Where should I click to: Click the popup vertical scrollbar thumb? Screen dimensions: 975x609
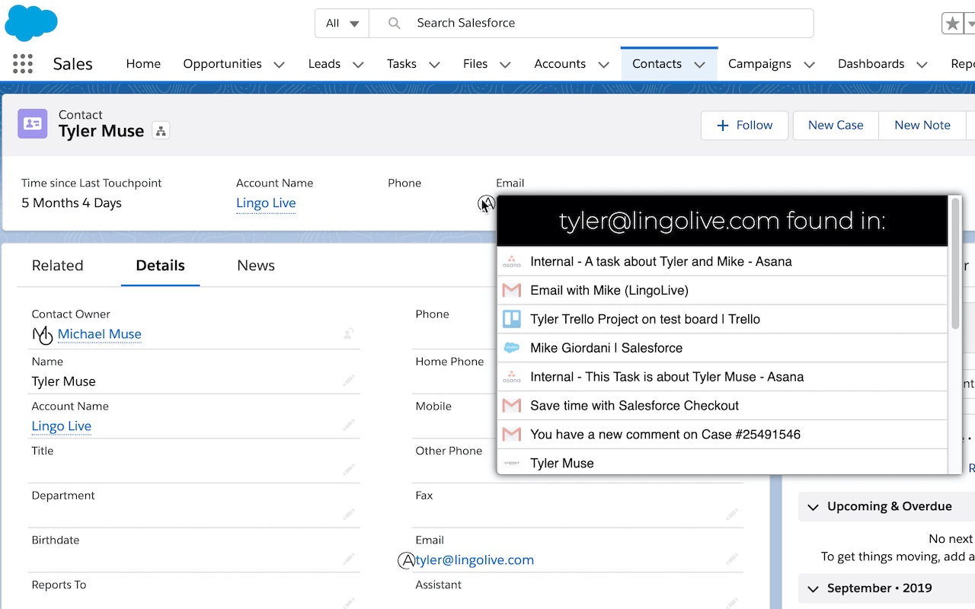point(955,264)
